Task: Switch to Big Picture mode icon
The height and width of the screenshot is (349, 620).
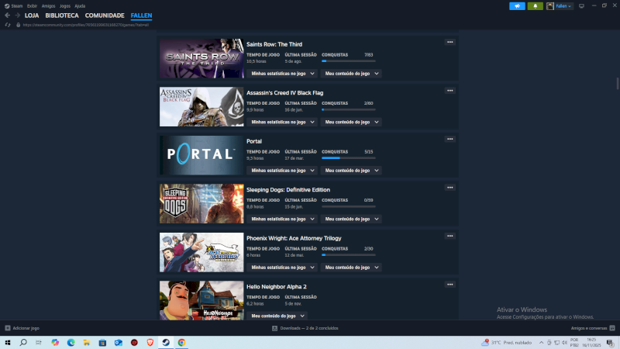Action: click(x=581, y=6)
